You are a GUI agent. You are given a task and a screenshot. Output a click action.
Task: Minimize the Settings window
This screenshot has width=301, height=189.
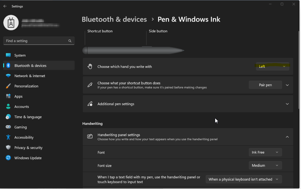pyautogui.click(x=270, y=4)
